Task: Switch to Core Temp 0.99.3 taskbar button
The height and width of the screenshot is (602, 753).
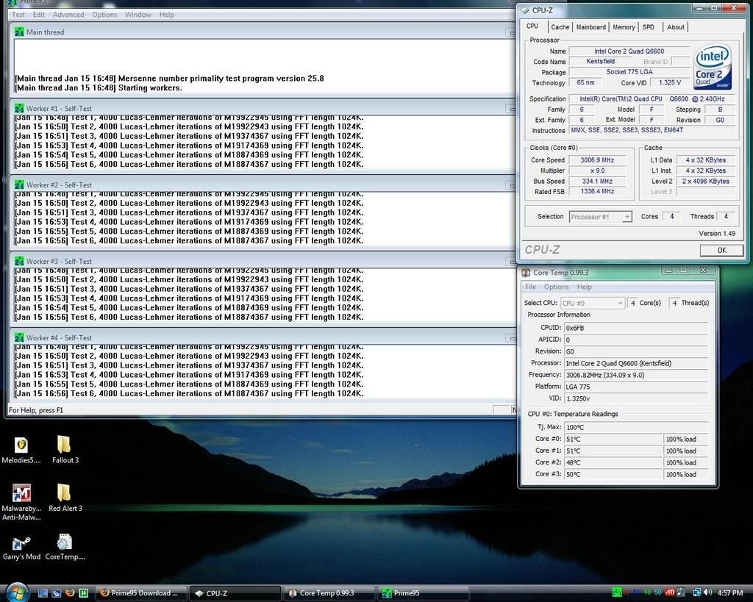Action: coord(329,593)
